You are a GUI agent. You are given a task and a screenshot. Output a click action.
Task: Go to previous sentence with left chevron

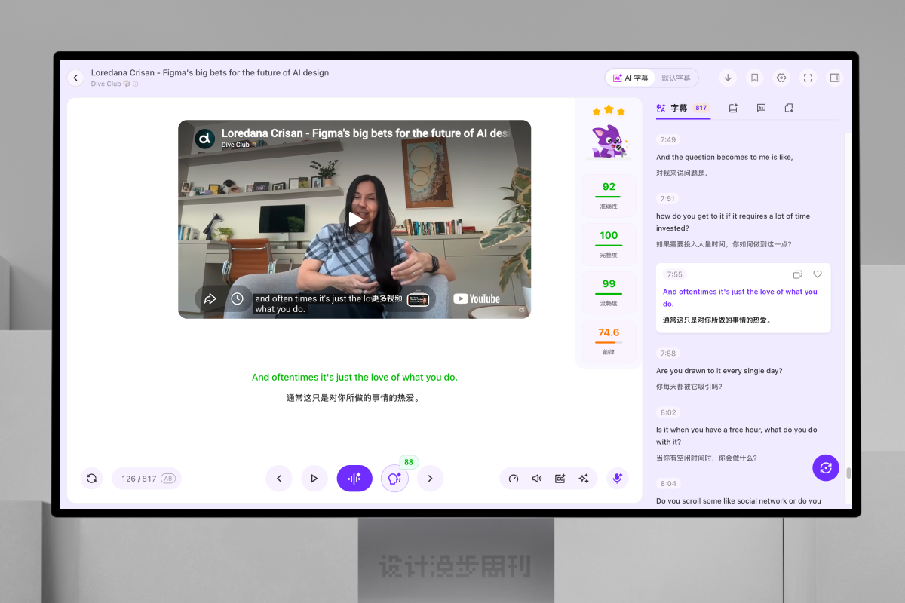[x=278, y=478]
